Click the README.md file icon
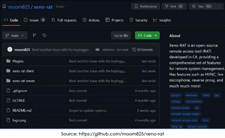Image resolution: width=225 pixels, height=138 pixels. coord(8,110)
